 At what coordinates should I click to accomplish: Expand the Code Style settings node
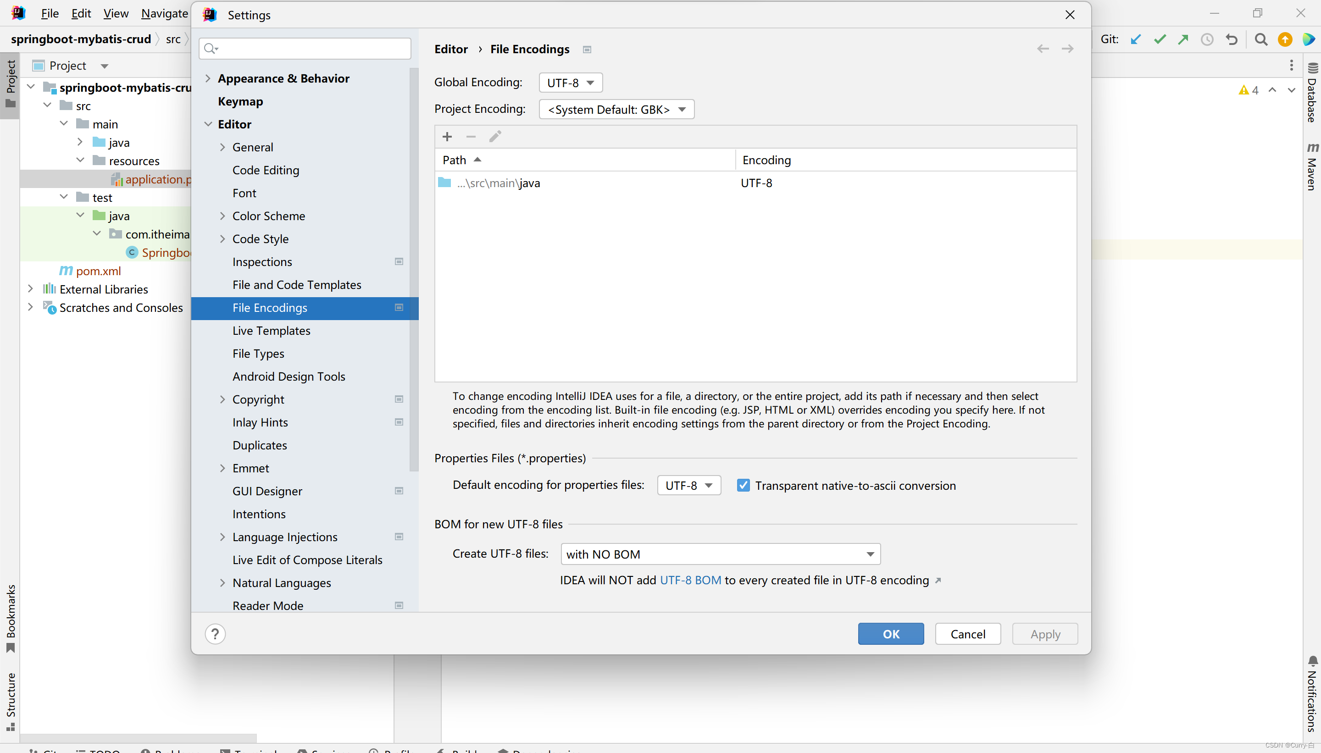coord(222,238)
